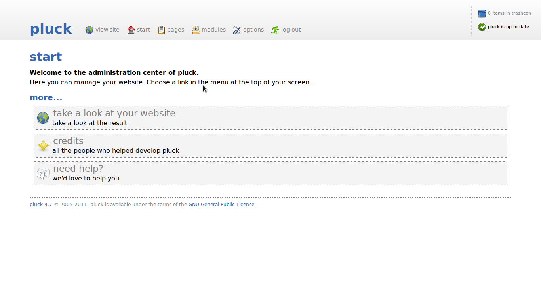
Task: Click the modules toolbox icon
Action: point(196,30)
